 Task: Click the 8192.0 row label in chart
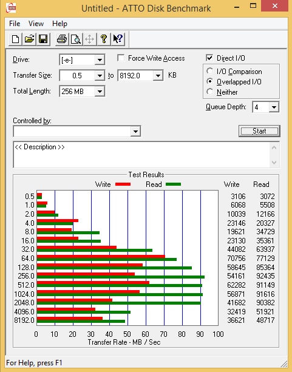click(24, 320)
